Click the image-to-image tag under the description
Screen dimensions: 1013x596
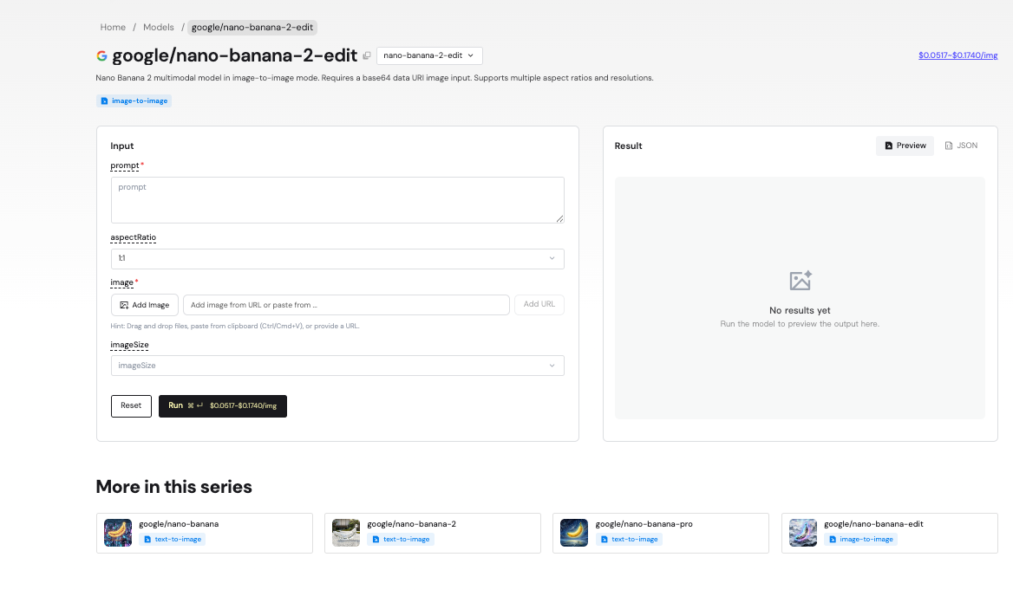pyautogui.click(x=134, y=100)
